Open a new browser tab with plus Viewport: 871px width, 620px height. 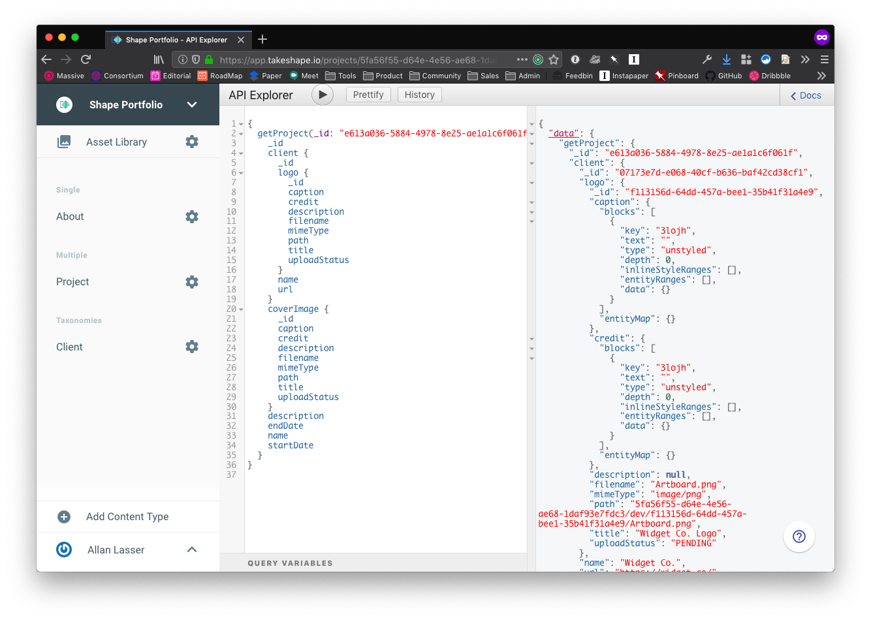tap(262, 39)
